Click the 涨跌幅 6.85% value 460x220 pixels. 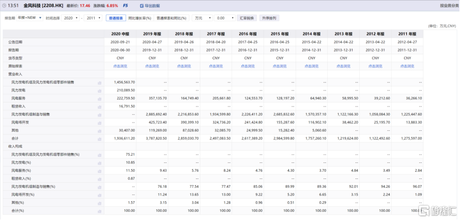pos(112,6)
